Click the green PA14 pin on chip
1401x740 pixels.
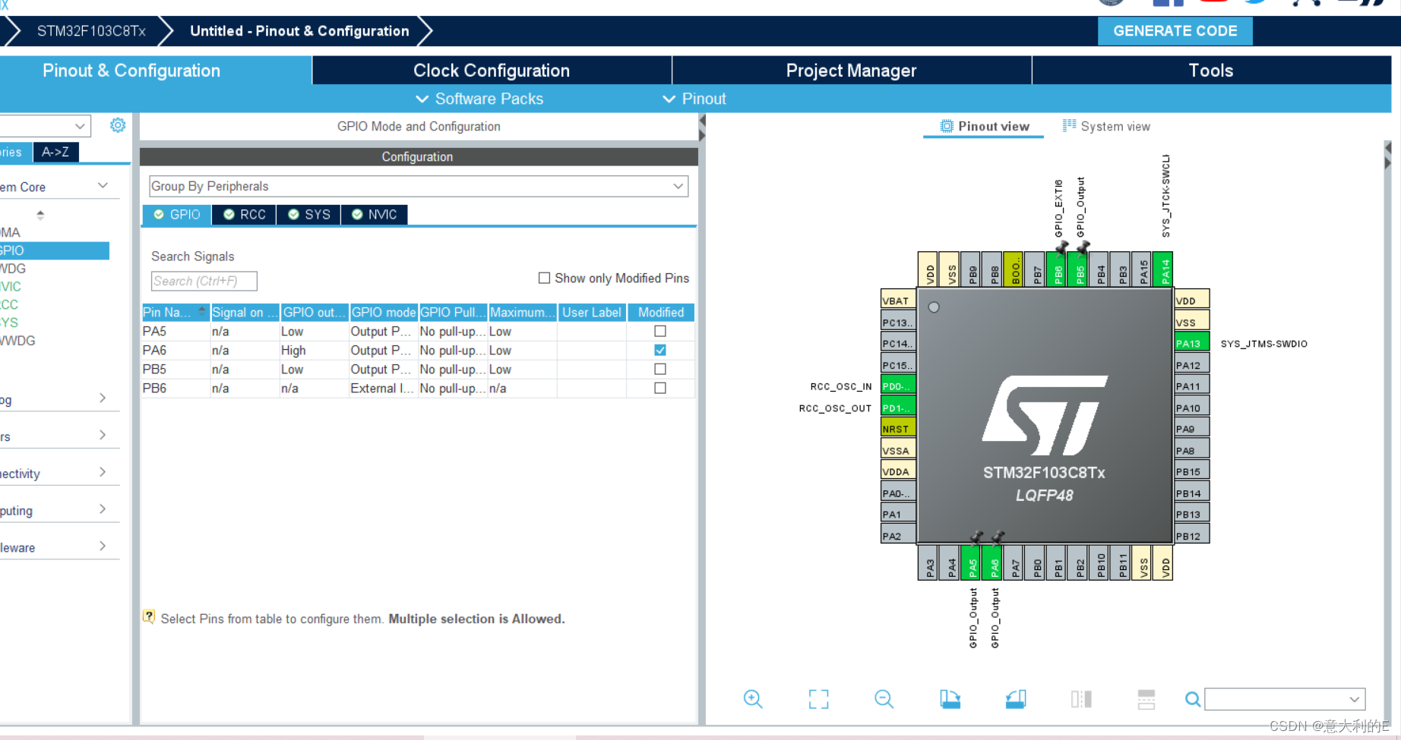click(x=1165, y=269)
